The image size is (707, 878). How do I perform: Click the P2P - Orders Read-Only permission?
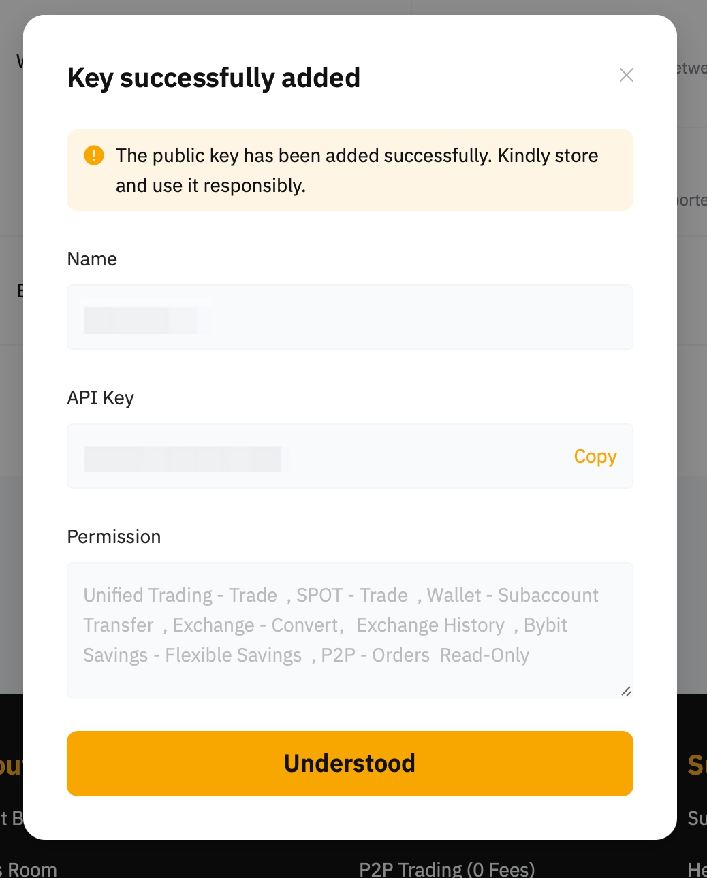click(425, 655)
